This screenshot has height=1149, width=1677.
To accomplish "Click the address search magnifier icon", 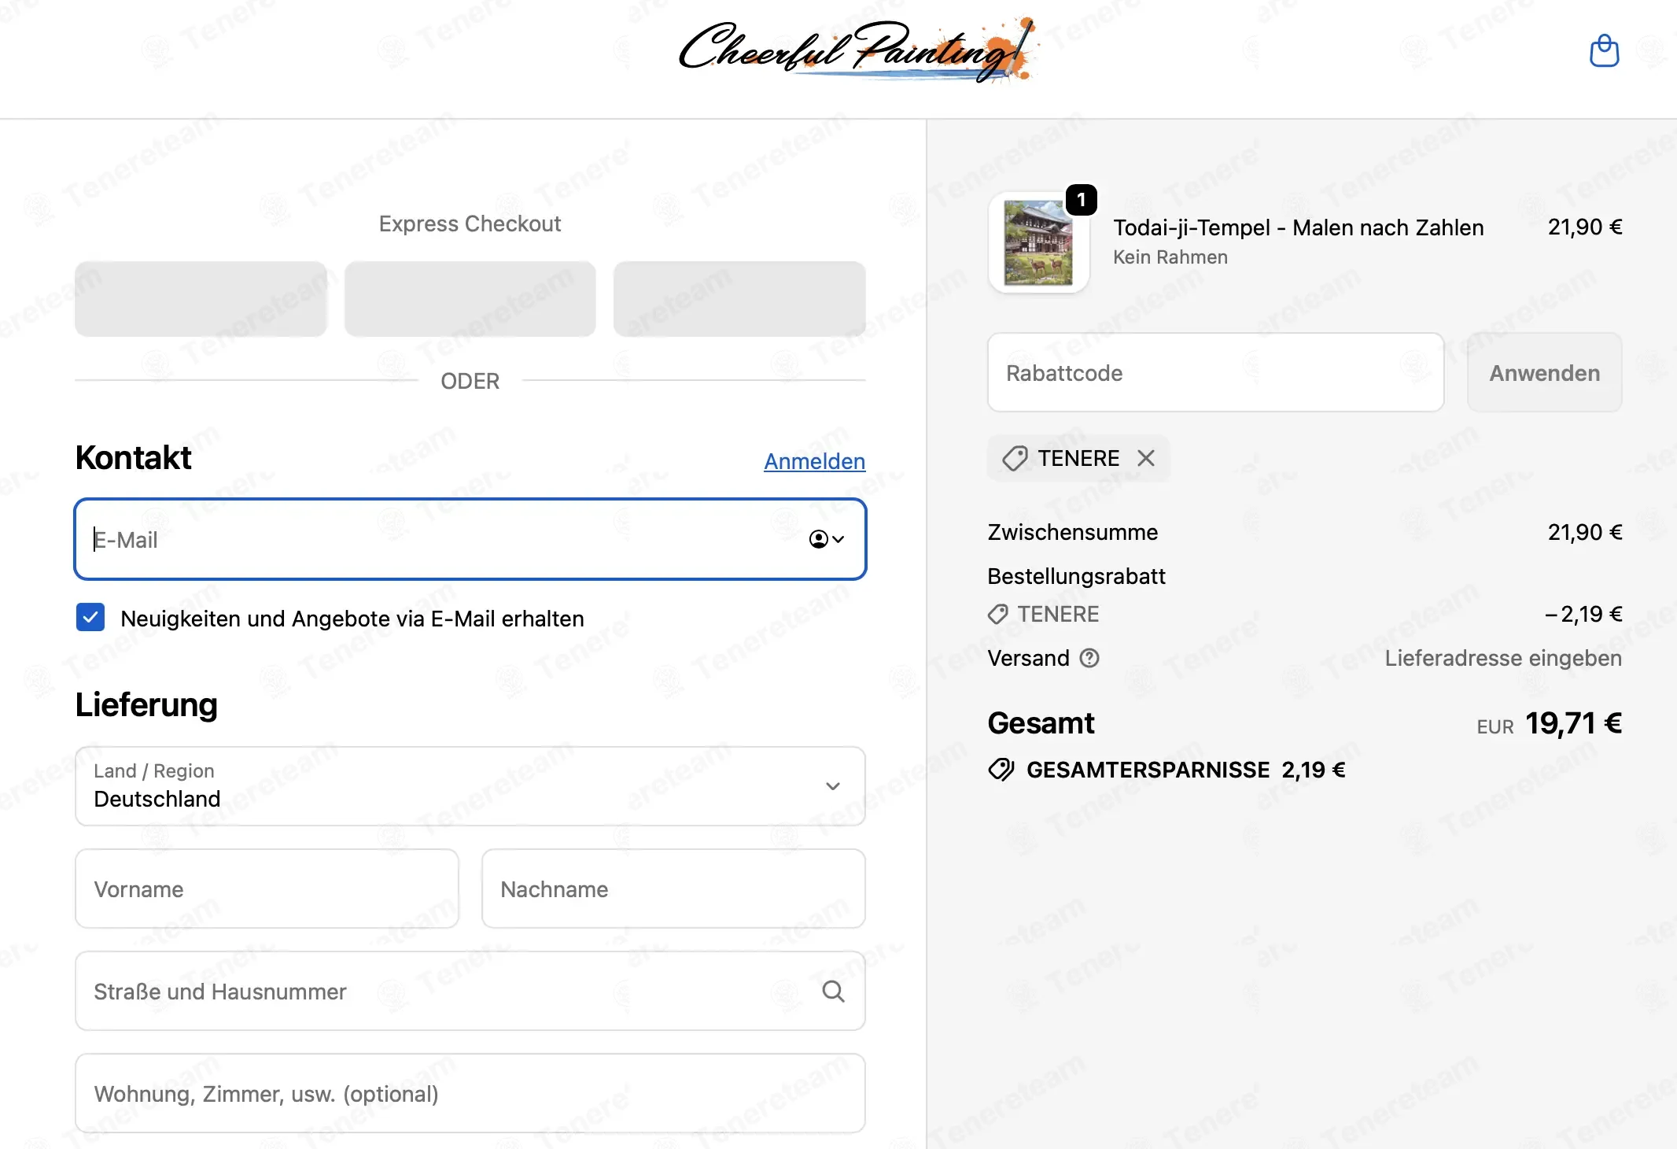I will 834,992.
